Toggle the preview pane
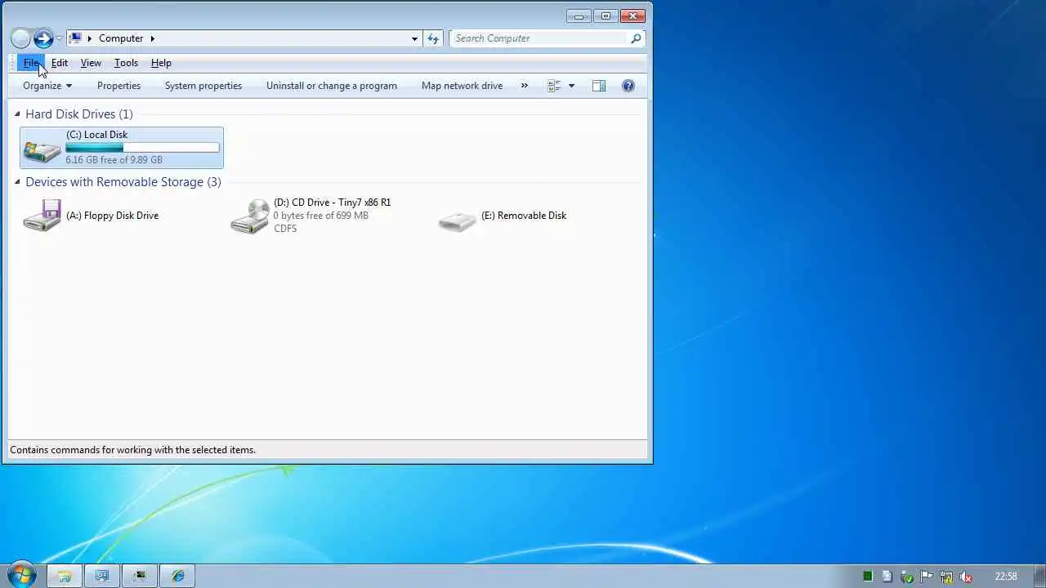The image size is (1046, 588). click(x=599, y=86)
